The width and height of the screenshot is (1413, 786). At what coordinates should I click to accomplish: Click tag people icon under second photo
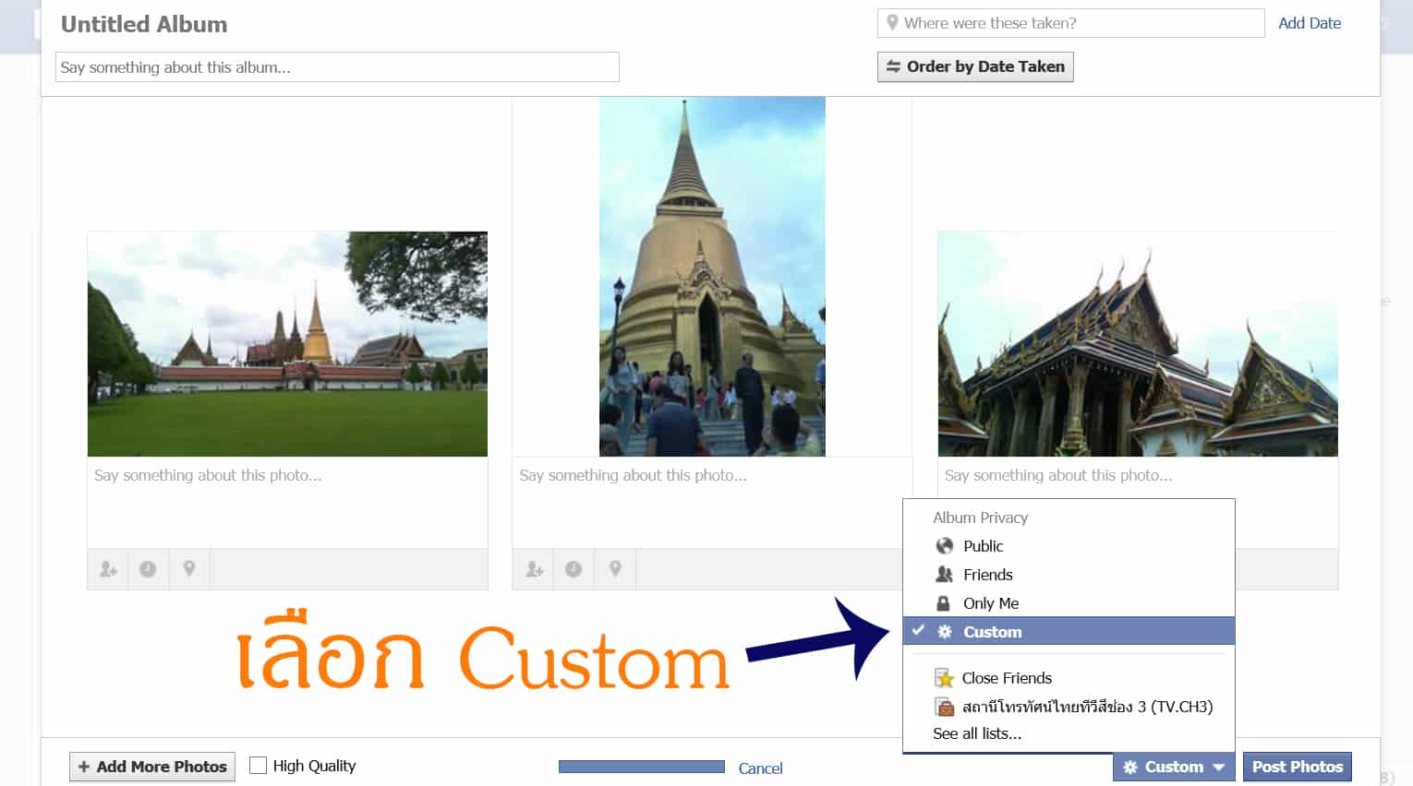[x=534, y=569]
